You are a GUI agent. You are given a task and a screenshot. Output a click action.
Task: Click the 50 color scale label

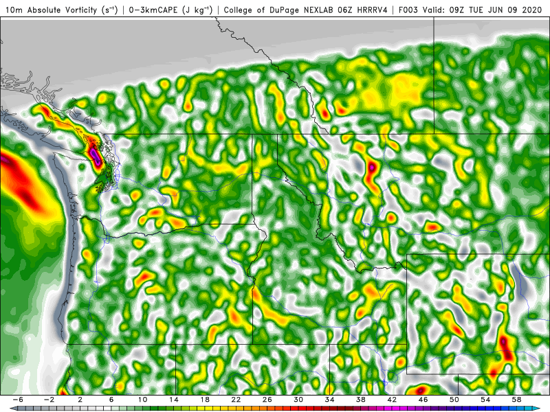pyautogui.click(x=454, y=400)
